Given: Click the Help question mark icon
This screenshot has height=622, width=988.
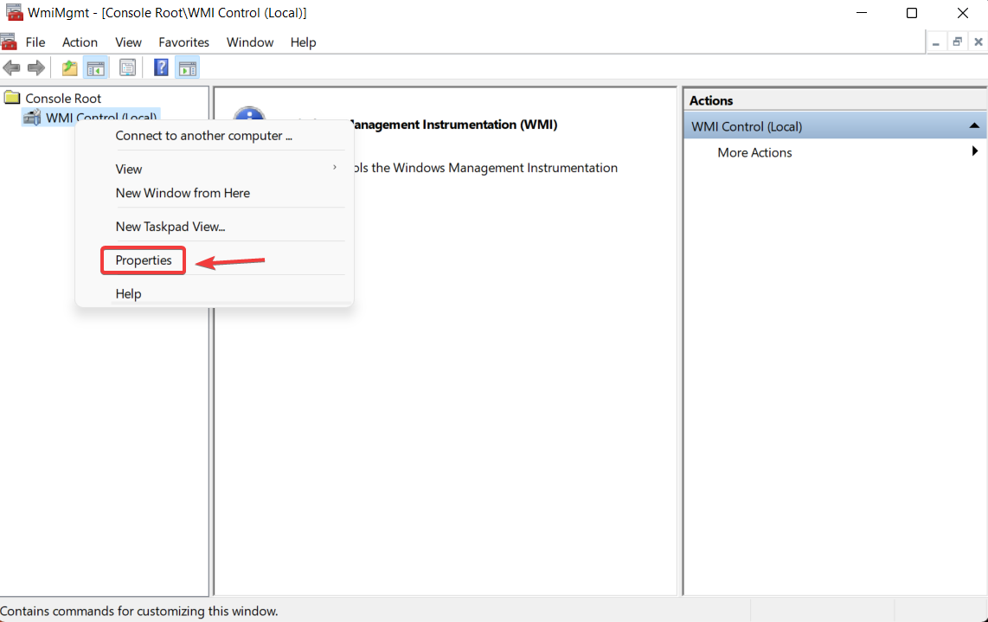Looking at the screenshot, I should (x=161, y=67).
